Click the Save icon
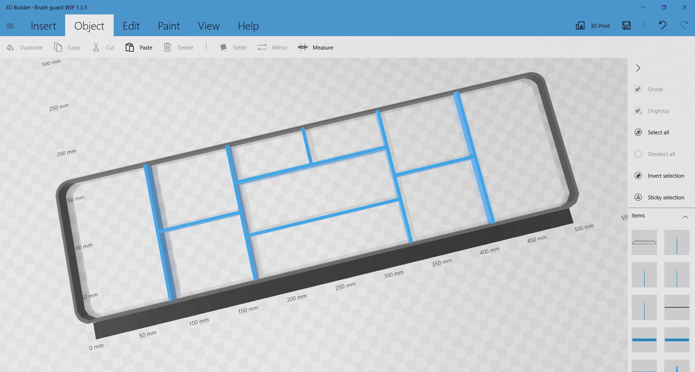 626,25
